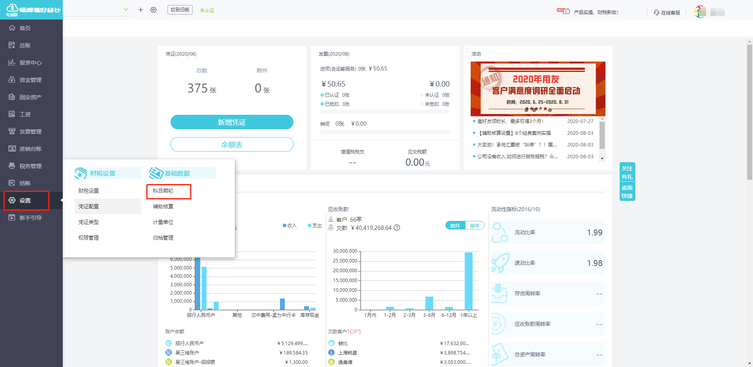Click the 设置 gear icon in sidebar
753x367 pixels.
(x=12, y=200)
